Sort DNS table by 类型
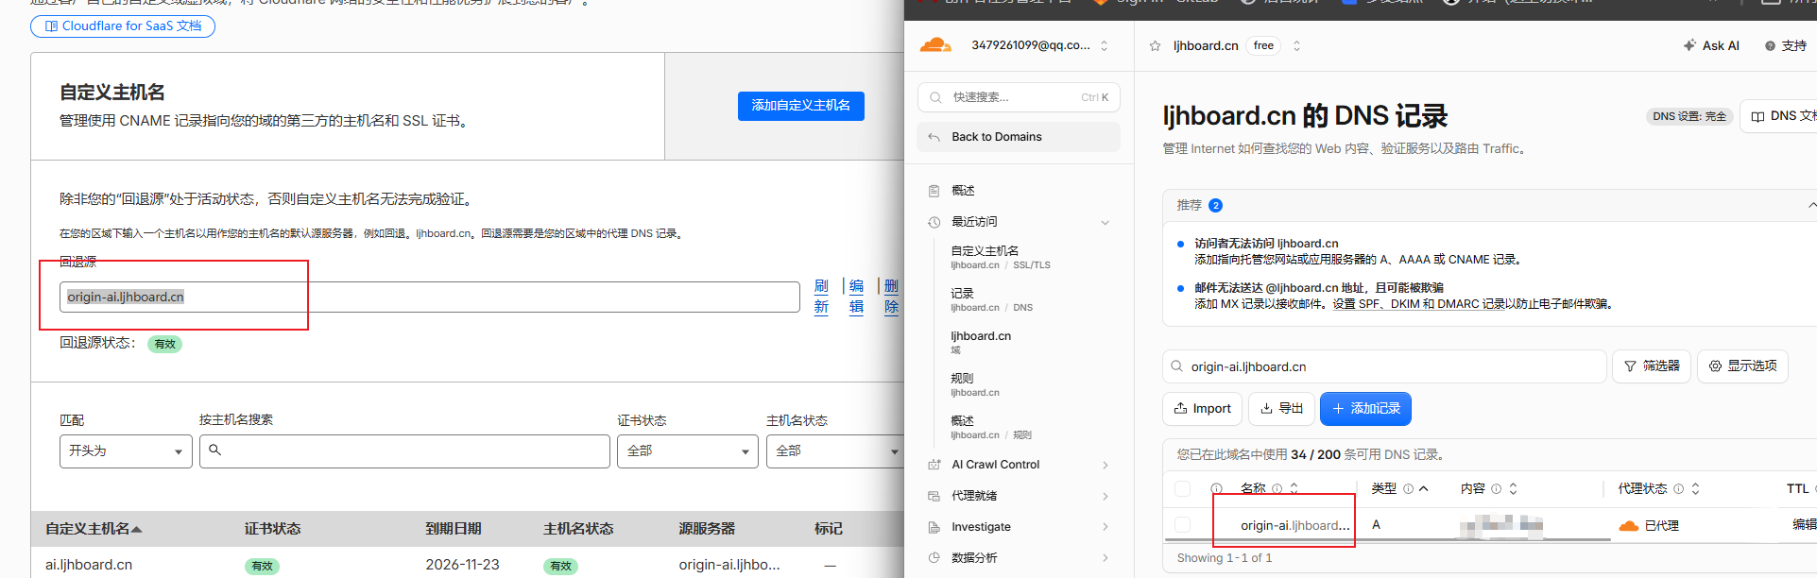This screenshot has height=578, width=1817. click(x=1423, y=488)
